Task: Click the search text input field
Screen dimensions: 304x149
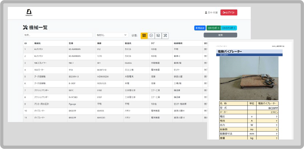Action: (x=58, y=35)
